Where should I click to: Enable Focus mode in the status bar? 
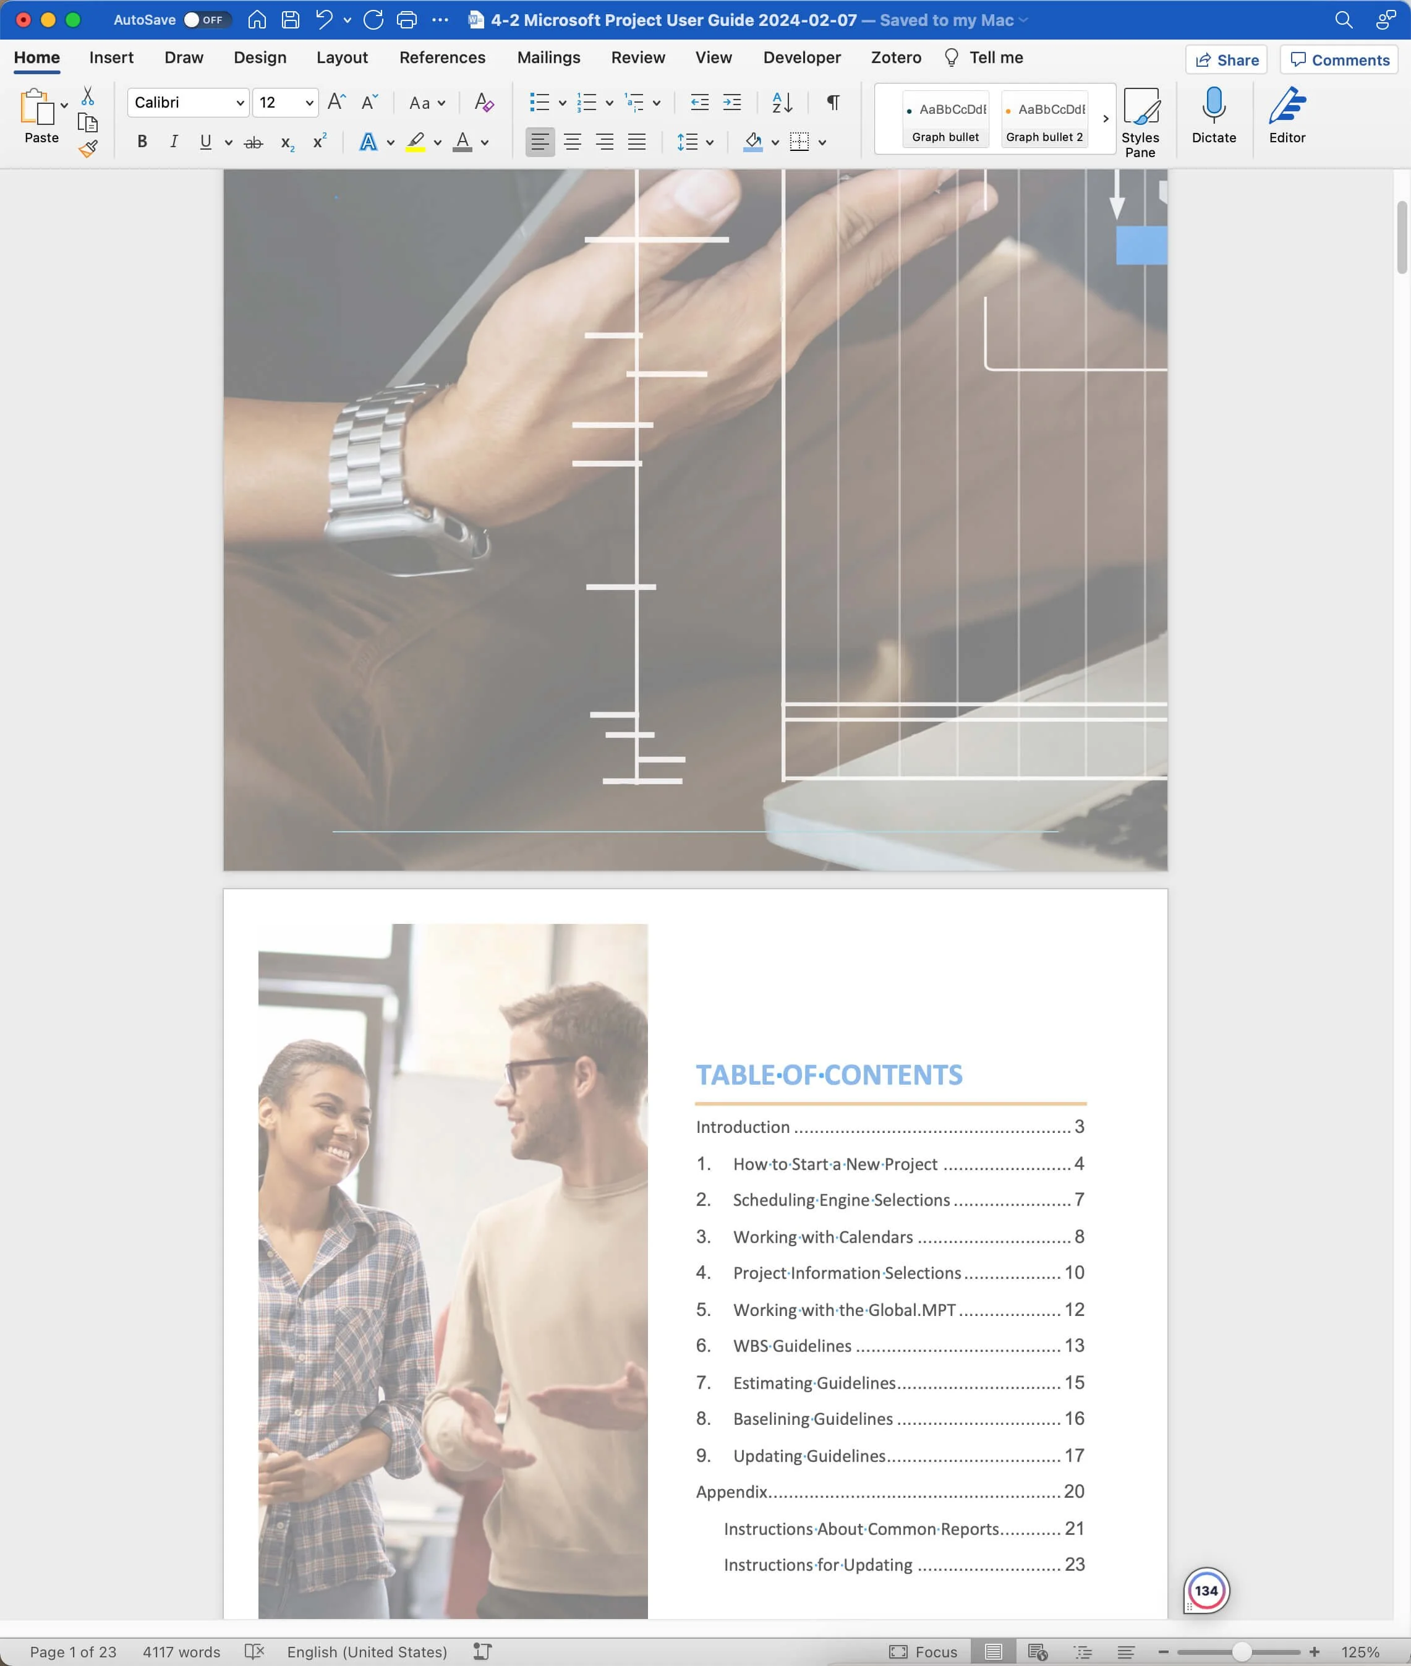(924, 1651)
